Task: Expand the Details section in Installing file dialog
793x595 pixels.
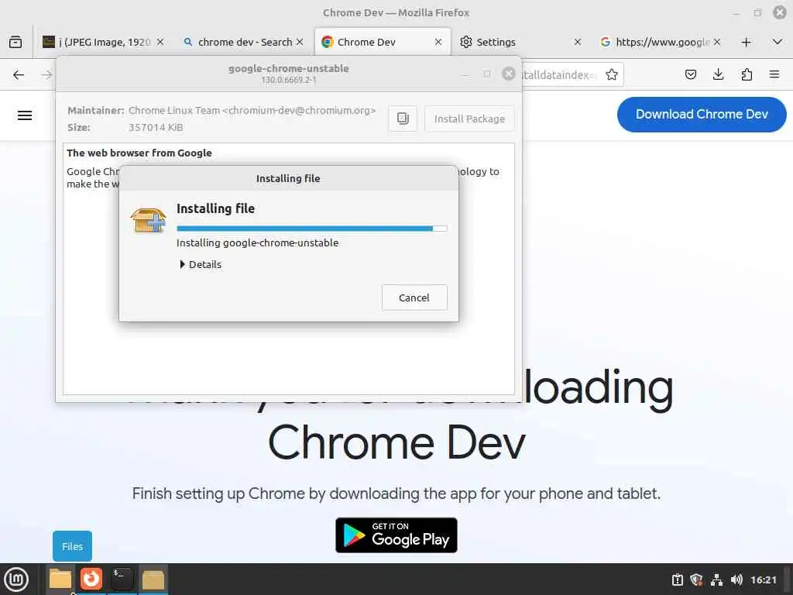Action: point(201,265)
